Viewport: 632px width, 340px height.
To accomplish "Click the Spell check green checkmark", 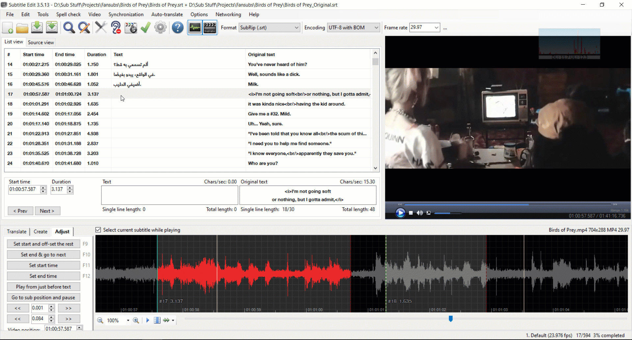I will [145, 28].
